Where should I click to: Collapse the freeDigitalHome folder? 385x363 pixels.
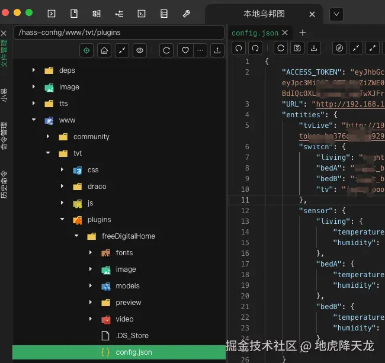(76, 236)
